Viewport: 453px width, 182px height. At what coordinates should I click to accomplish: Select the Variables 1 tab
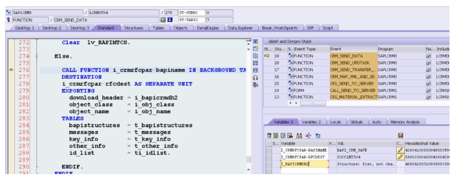tap(283, 122)
